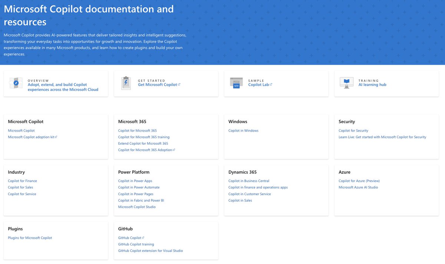Click the Power Platform card heading
The width and height of the screenshot is (445, 264).
click(x=134, y=172)
